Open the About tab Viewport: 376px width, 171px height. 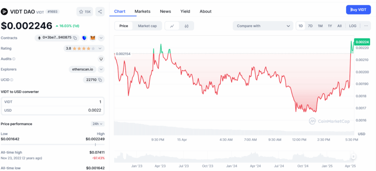[x=205, y=11]
